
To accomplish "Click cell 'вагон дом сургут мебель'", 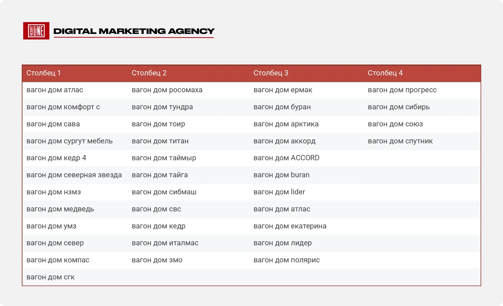I will [70, 141].
